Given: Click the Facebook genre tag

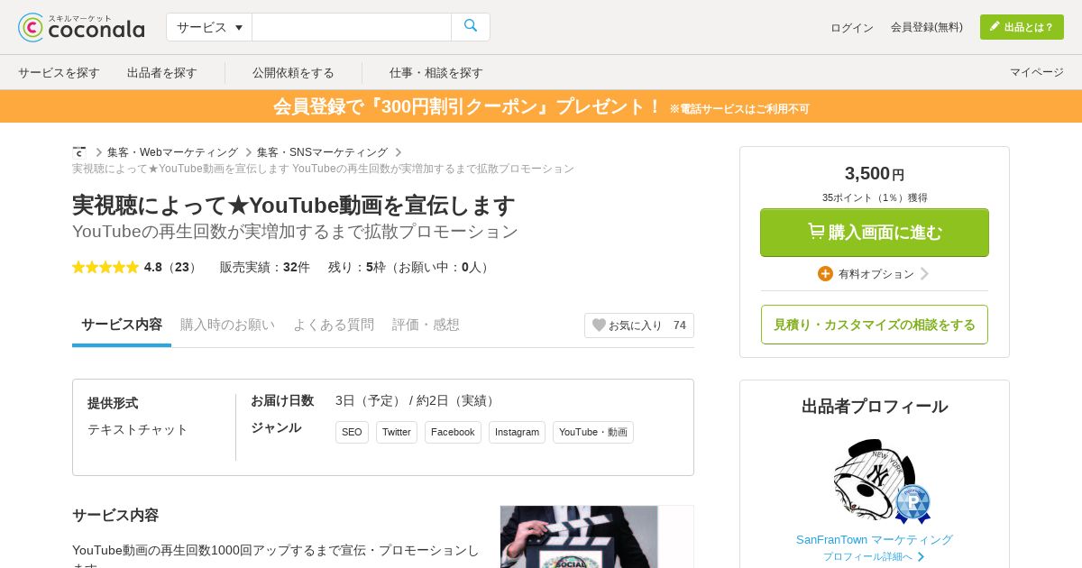Looking at the screenshot, I should (x=453, y=432).
